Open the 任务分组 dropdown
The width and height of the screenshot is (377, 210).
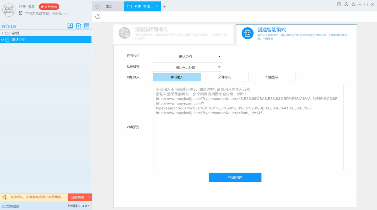pyautogui.click(x=187, y=57)
